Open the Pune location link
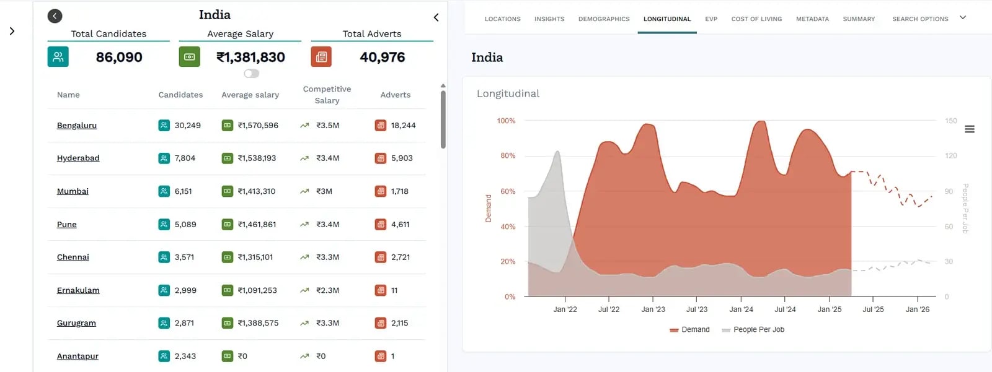 pos(67,225)
